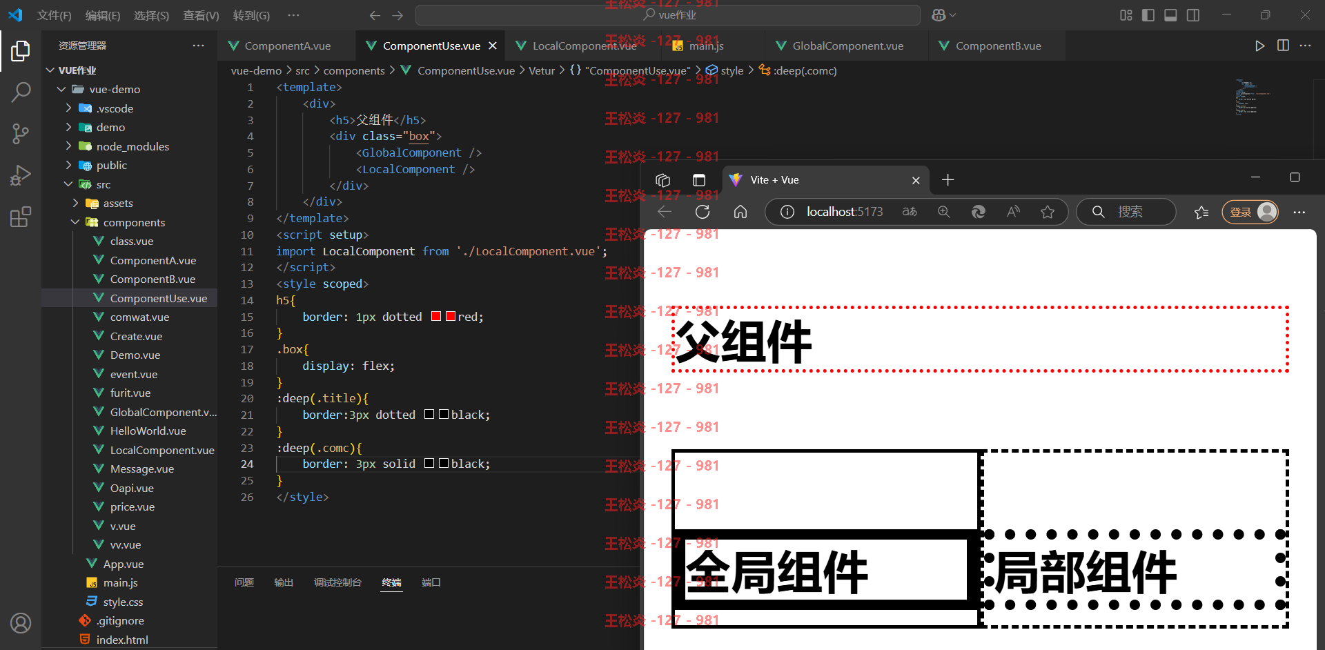Go to browser home page
Screen dimensions: 1325x650
[x=740, y=212]
